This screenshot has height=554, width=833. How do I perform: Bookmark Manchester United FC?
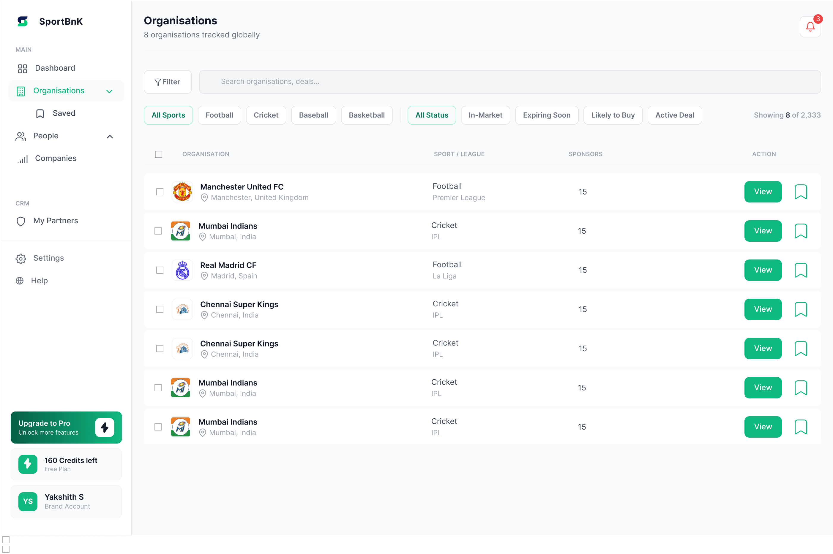(x=801, y=192)
